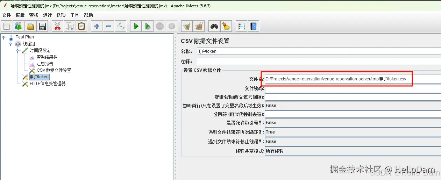Open the 遇到文件结束符停止线程 False dropdown

(x=353, y=142)
